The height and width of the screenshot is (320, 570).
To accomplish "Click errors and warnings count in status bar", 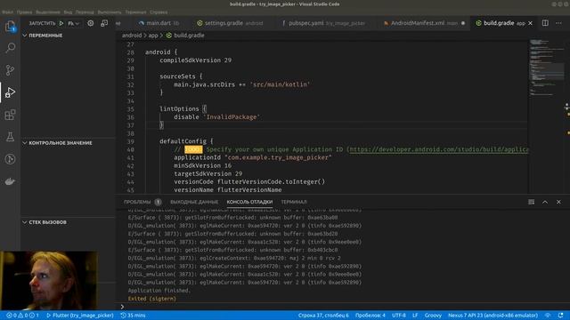I will pos(22,316).
